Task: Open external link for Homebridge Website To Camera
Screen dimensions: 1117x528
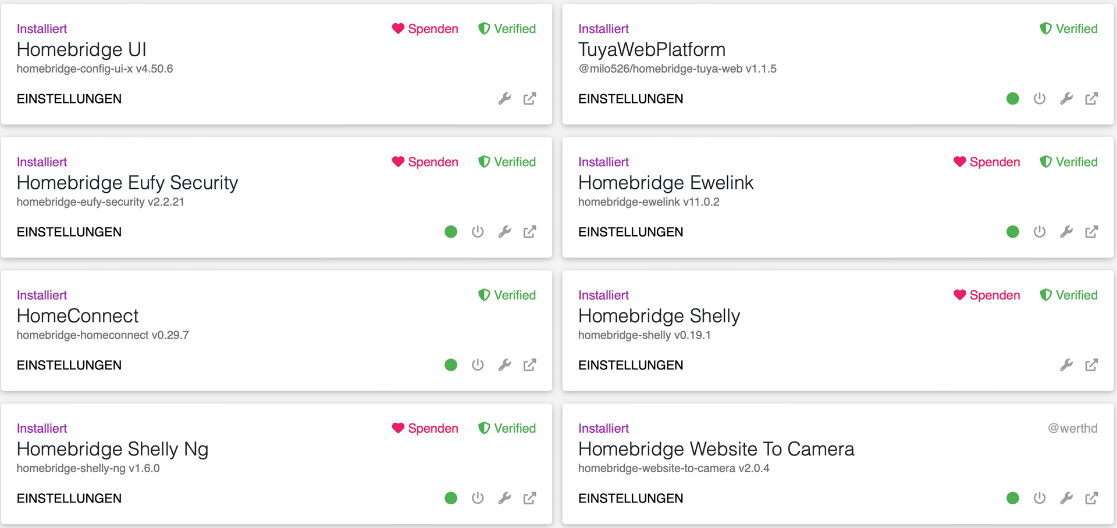Action: [x=1091, y=498]
